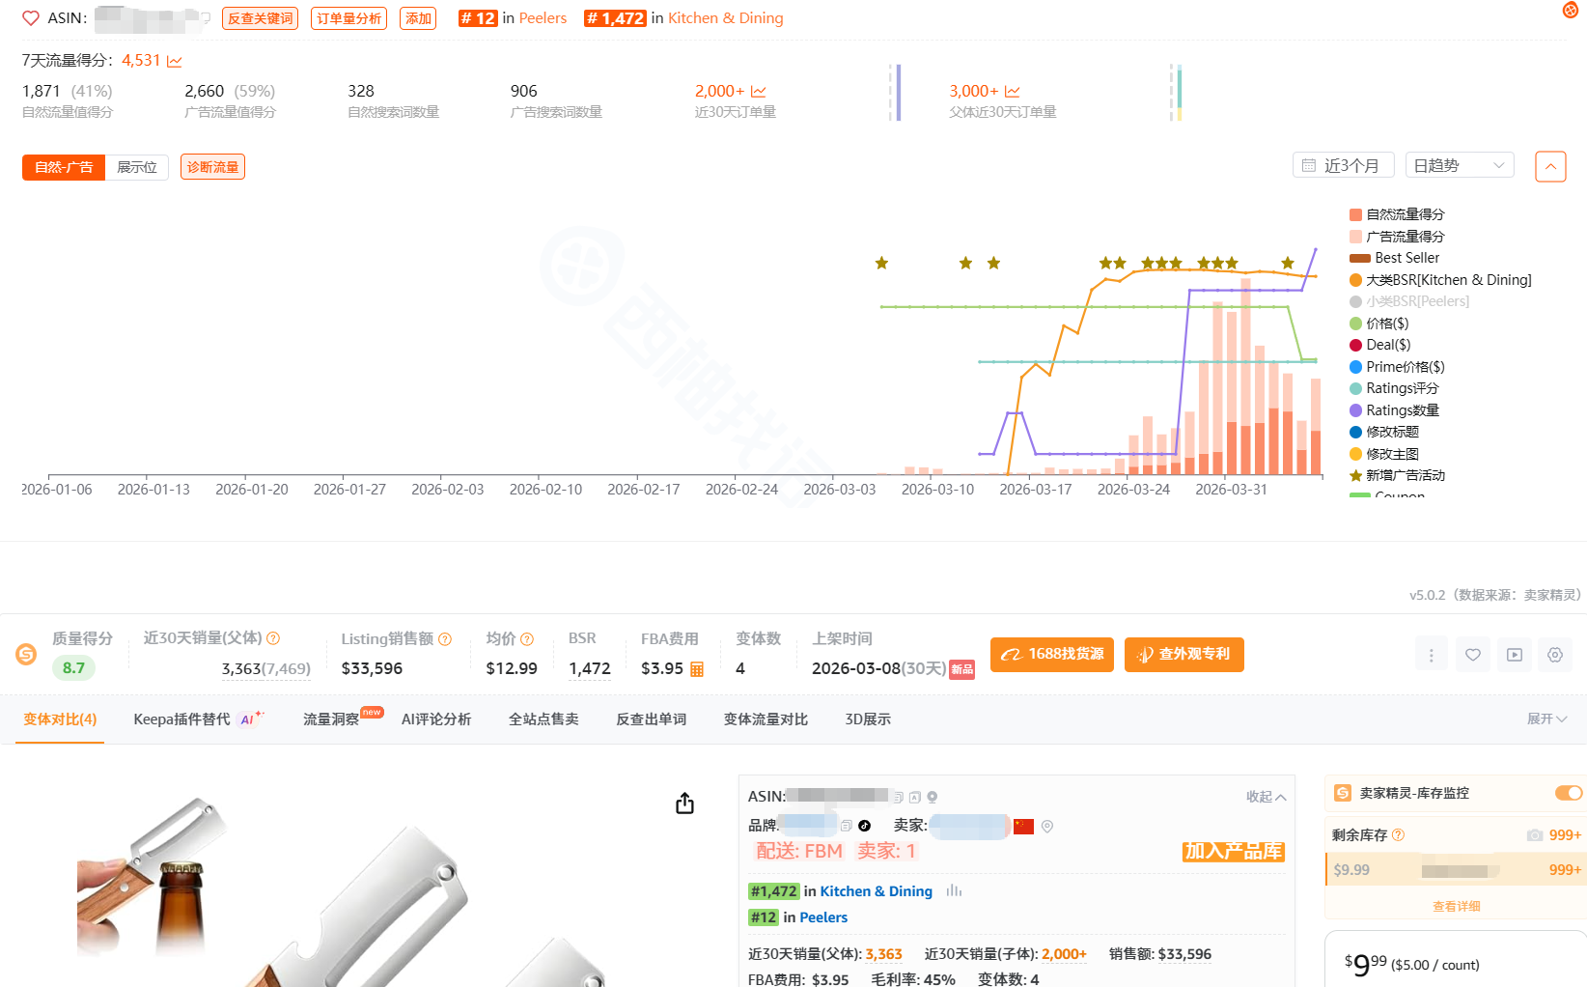Viewport: 1587px width, 987px height.
Task: Click the share icon above product image
Action: coord(684,804)
